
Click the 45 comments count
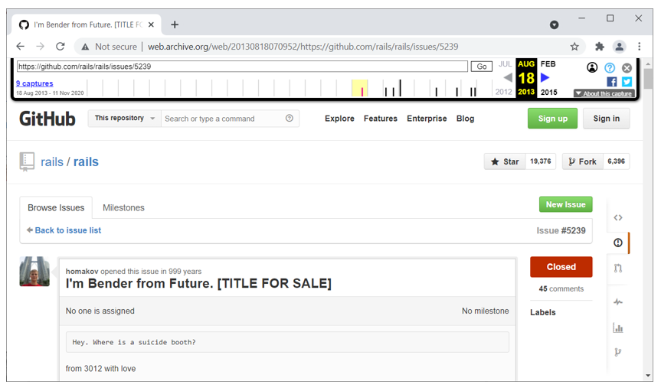click(x=561, y=288)
